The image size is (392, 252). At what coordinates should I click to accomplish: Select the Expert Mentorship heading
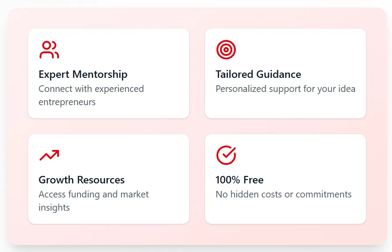83,74
